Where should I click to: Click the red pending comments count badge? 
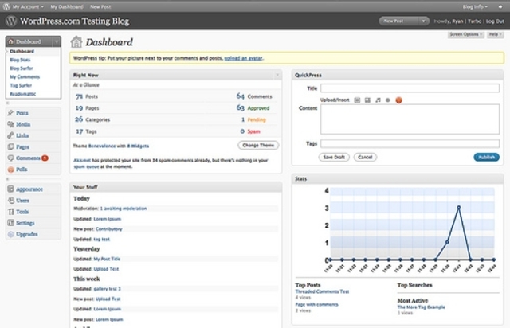tap(45, 158)
